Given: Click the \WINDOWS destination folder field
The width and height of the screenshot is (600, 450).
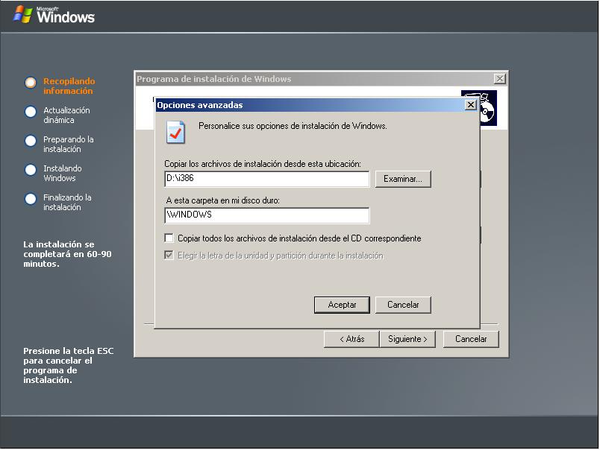Looking at the screenshot, I should click(267, 215).
